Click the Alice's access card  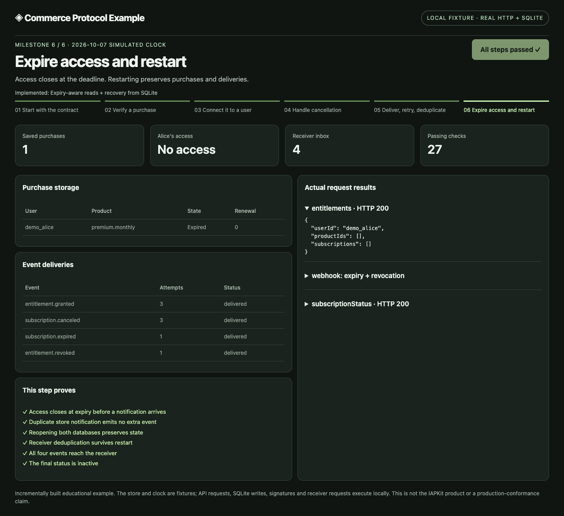point(215,145)
